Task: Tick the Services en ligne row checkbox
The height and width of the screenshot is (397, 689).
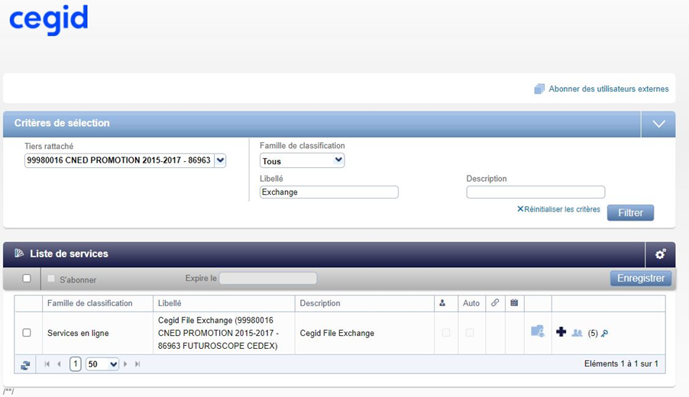Action: 27,333
